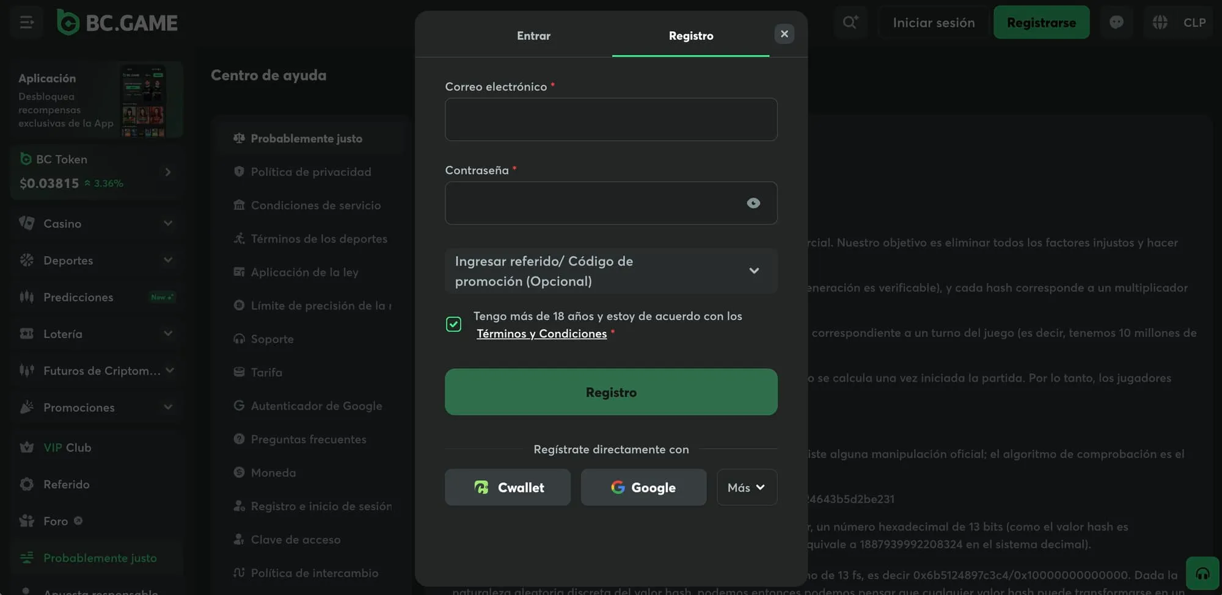Switch to the Entrar tab
The width and height of the screenshot is (1222, 595).
tap(533, 35)
